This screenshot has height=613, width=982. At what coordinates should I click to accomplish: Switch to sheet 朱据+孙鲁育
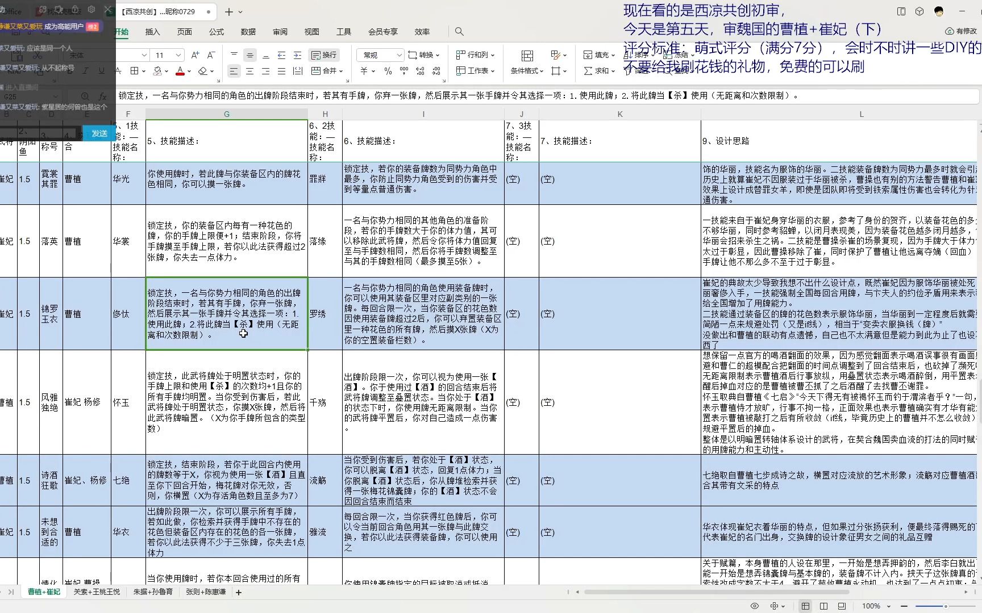coord(153,592)
